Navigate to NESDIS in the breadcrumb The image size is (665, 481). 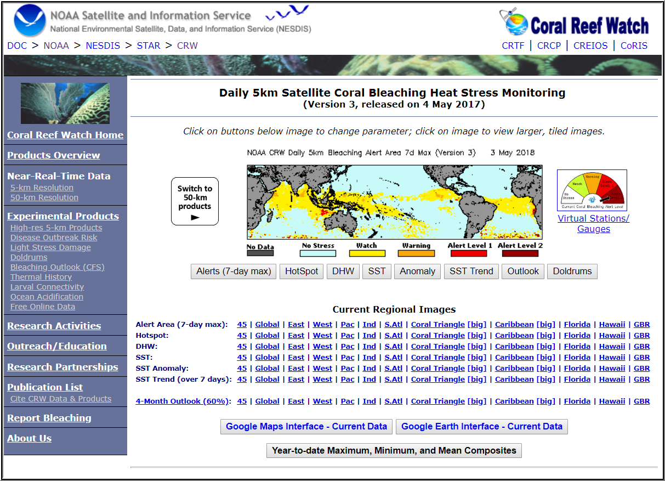(103, 46)
